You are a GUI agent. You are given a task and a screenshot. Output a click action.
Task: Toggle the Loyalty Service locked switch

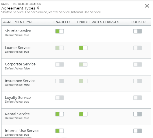[x=137, y=98]
